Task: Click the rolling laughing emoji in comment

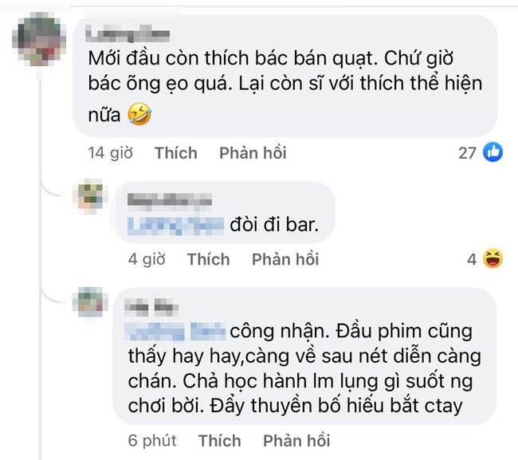Action: [139, 114]
